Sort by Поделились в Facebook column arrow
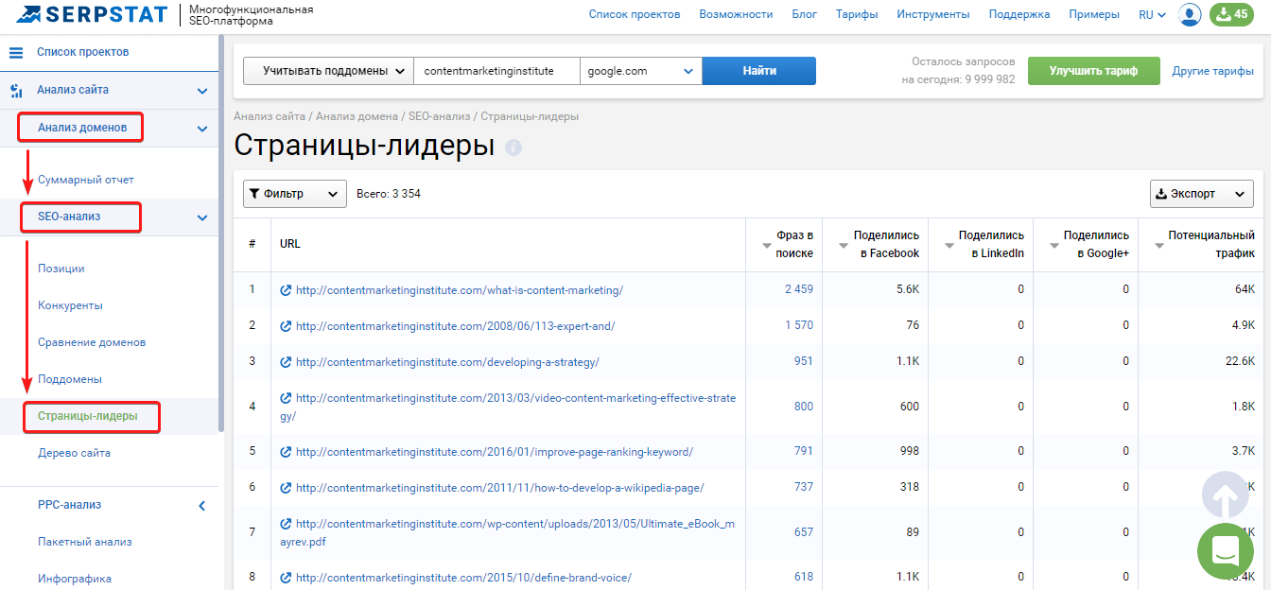1271x590 pixels. [x=844, y=245]
